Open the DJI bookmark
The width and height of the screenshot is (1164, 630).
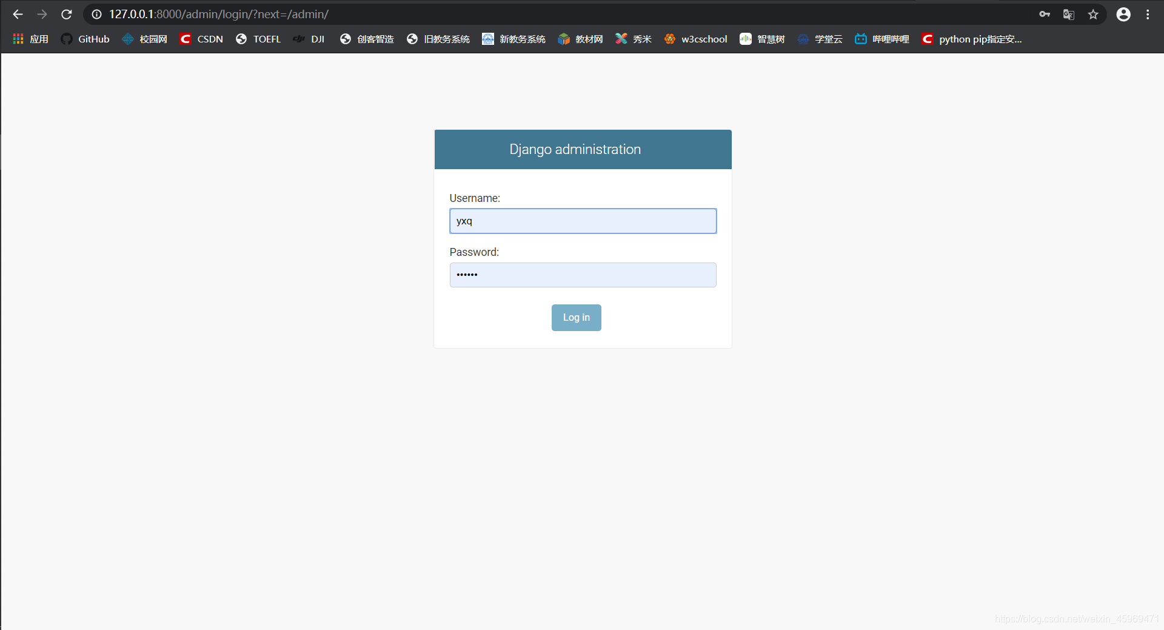click(x=309, y=39)
